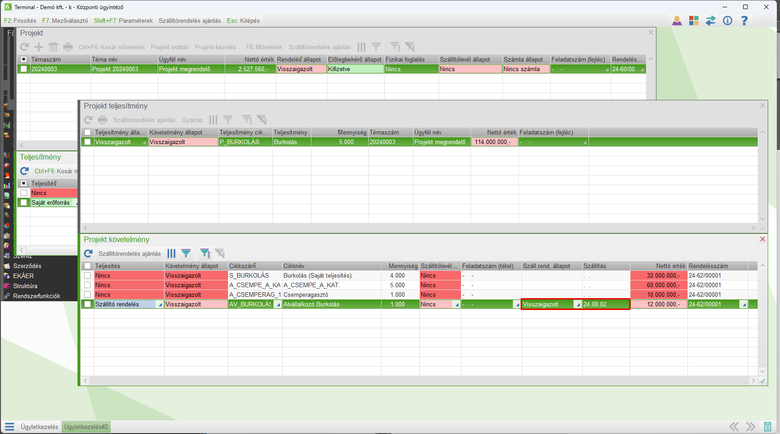Viewport: 780px width, 434px height.
Task: Click the crossed-out clear filter icon in Projekt toolbar
Action: click(410, 47)
